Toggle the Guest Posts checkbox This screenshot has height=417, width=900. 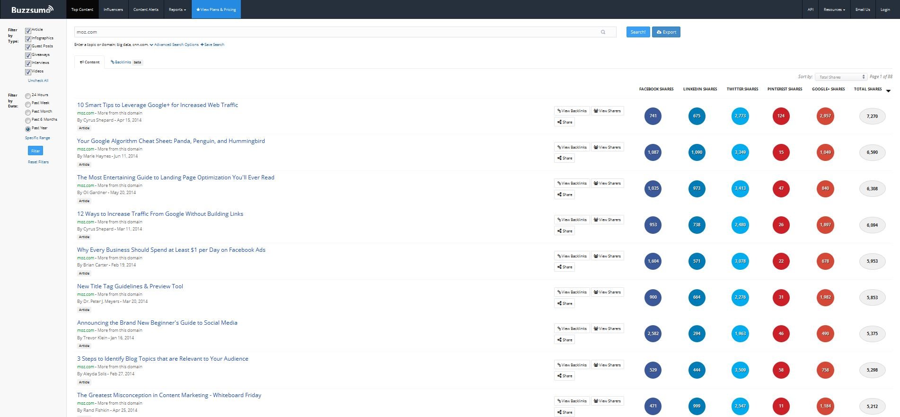(28, 47)
